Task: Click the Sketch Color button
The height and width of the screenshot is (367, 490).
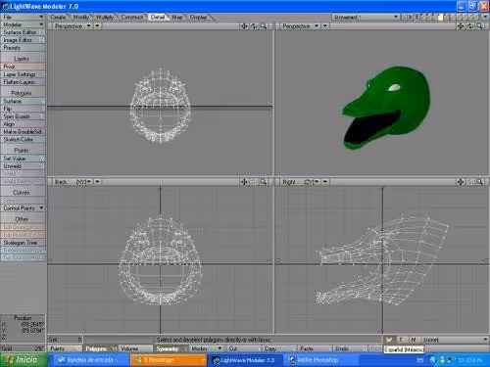Action: click(x=23, y=139)
